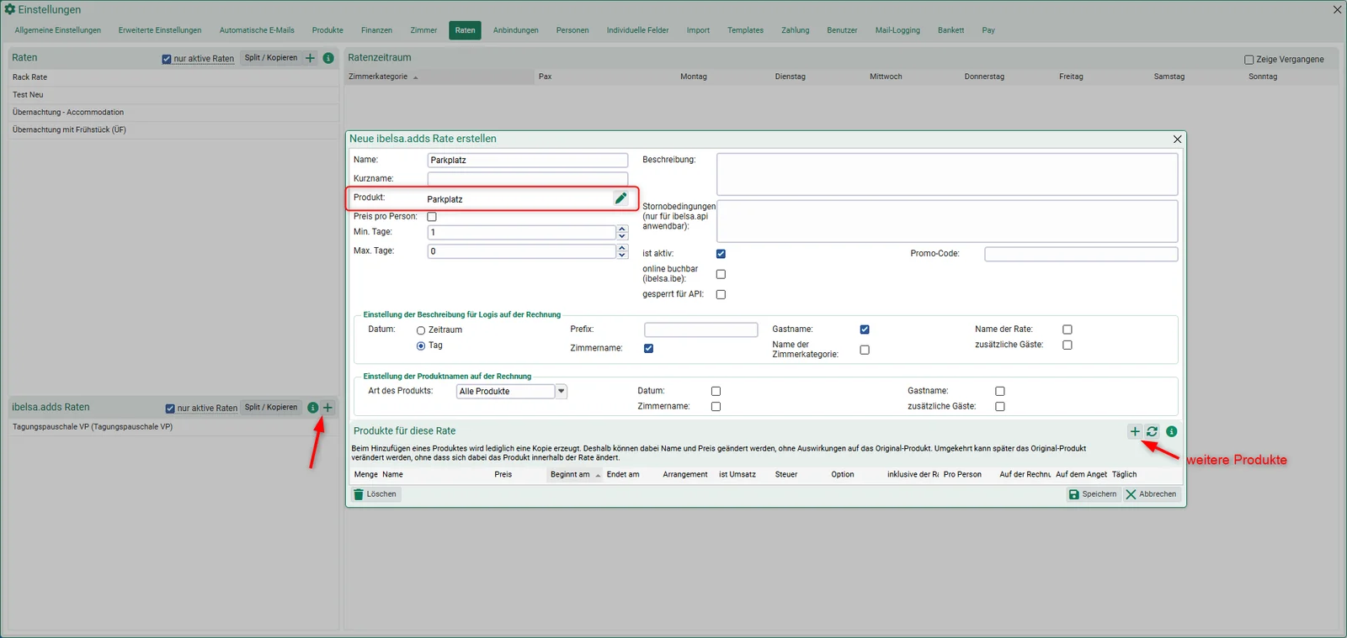Click the Speichern button
Image resolution: width=1347 pixels, height=638 pixels.
pyautogui.click(x=1093, y=494)
